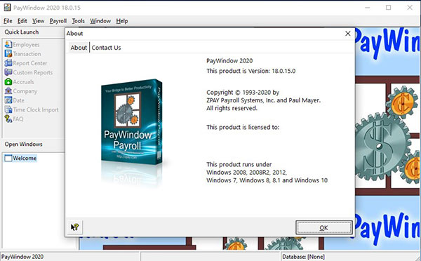The width and height of the screenshot is (421, 261).
Task: Open the Payroll menu
Action: tap(58, 21)
